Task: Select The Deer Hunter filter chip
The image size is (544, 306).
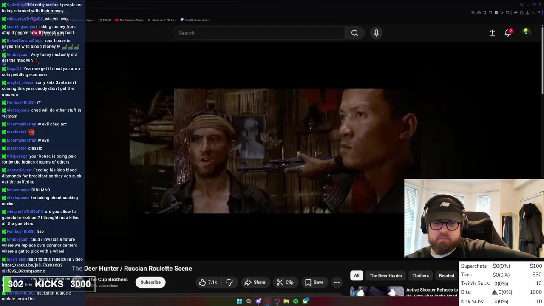Action: pos(386,275)
